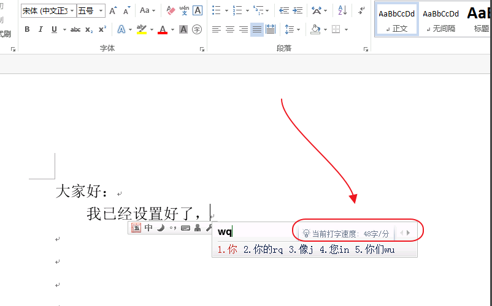Image resolution: width=492 pixels, height=306 pixels.
Task: Click the Sort A-Z icon
Action: (x=343, y=10)
